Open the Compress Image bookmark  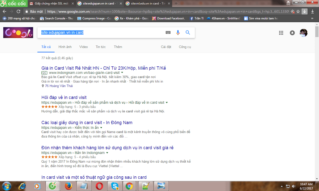(94, 18)
